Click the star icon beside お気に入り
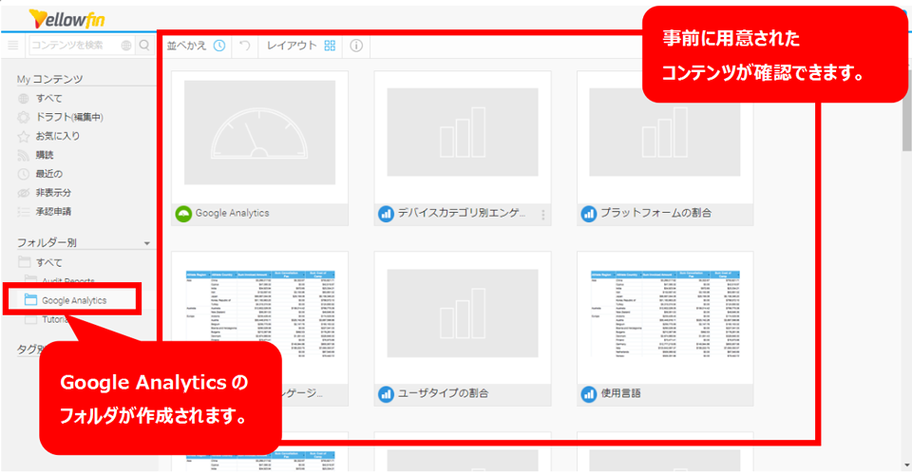This screenshot has width=912, height=474. (x=23, y=136)
